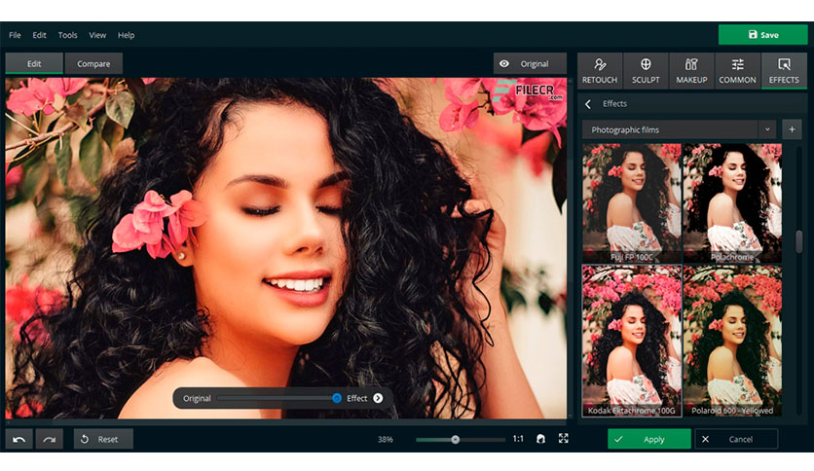Click the arrow next to Effect label
The width and height of the screenshot is (814, 471).
378,398
